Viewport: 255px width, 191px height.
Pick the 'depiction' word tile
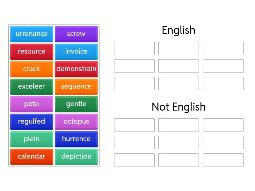[76, 157]
